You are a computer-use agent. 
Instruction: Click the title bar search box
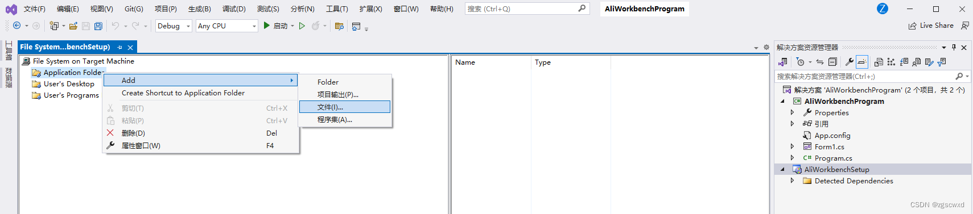pyautogui.click(x=527, y=9)
